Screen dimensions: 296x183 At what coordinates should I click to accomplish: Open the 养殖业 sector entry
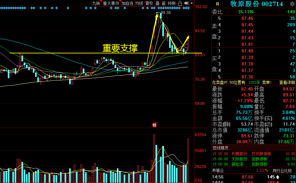point(218,170)
